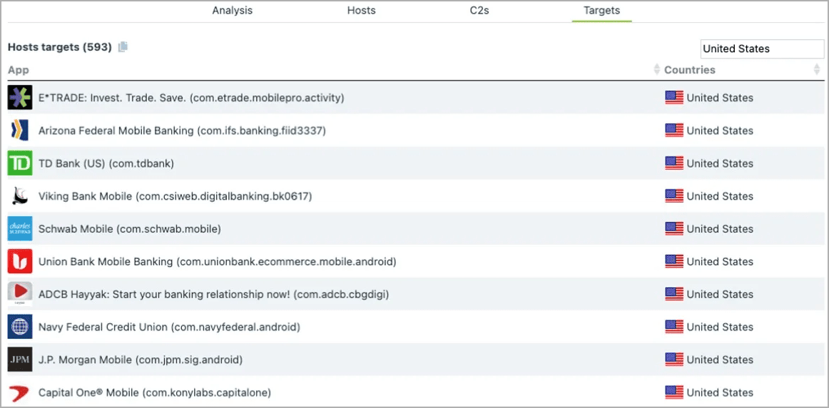Go to the C2s tab

479,11
